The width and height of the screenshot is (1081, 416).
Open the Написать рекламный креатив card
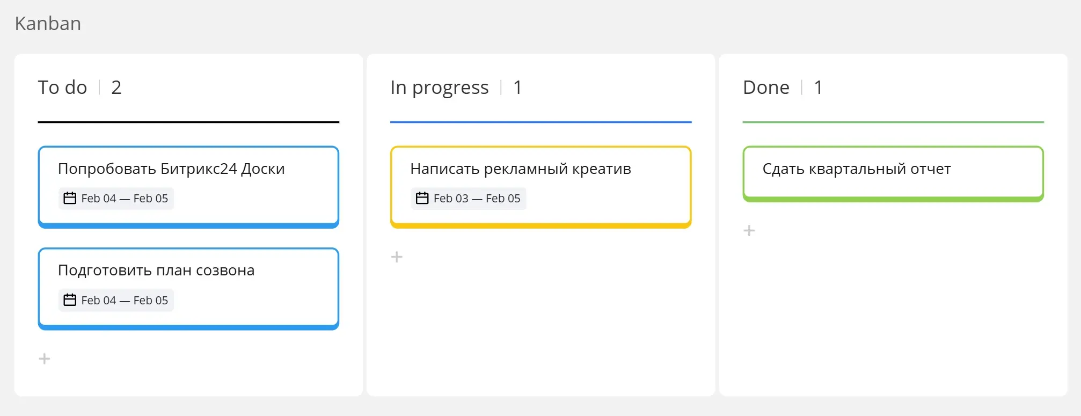540,187
